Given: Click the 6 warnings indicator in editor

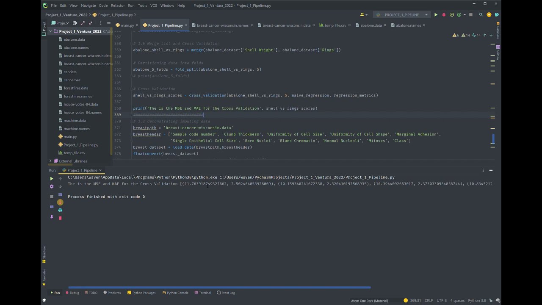Looking at the screenshot, I should point(456,35).
